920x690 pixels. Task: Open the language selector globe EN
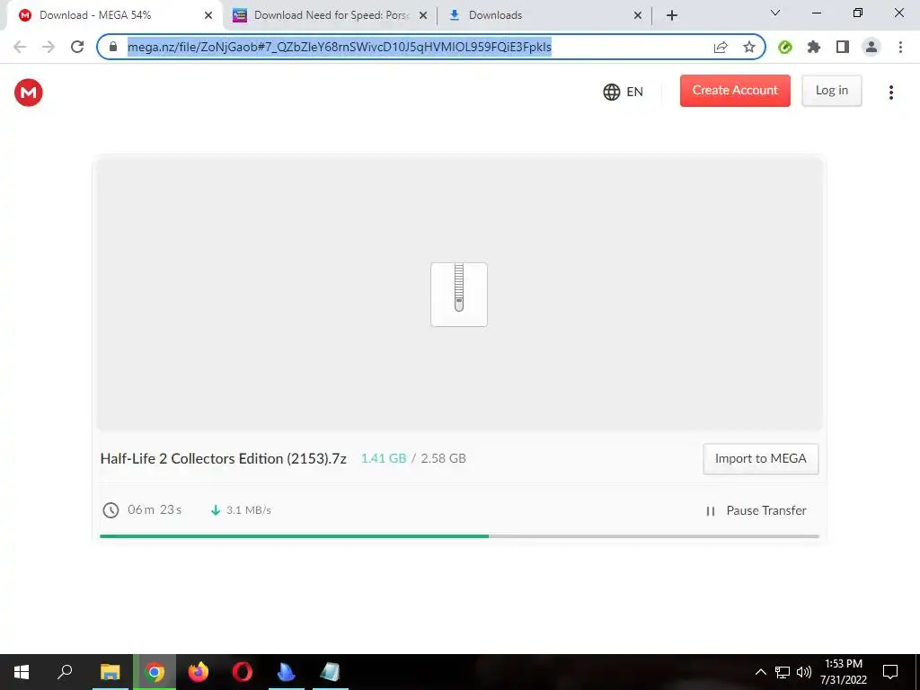point(624,93)
